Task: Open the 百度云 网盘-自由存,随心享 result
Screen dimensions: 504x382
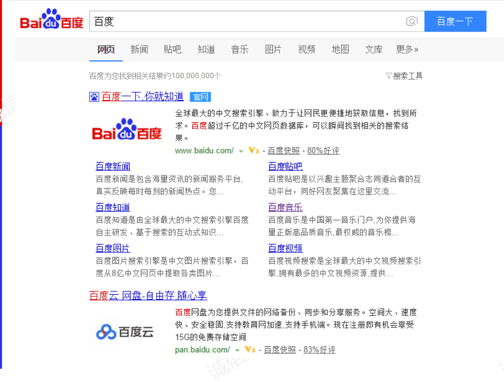Action: point(148,295)
